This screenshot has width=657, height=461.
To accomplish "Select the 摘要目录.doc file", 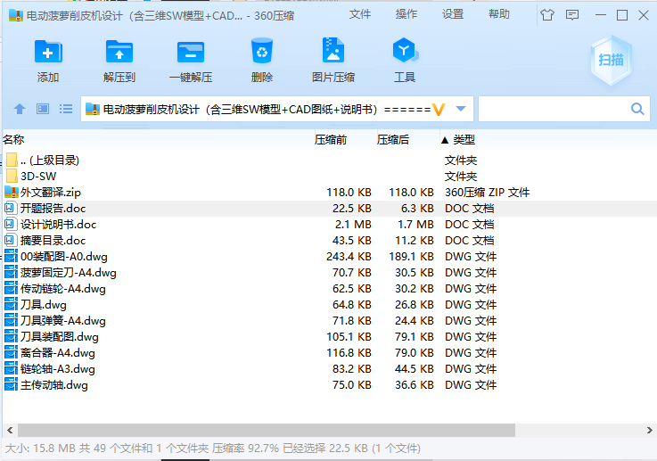I will pyautogui.click(x=329, y=241).
